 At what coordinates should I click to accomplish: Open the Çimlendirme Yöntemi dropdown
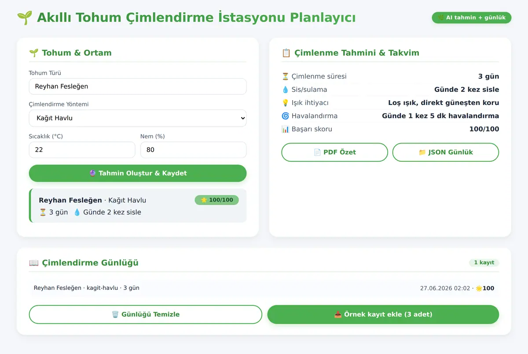(138, 118)
